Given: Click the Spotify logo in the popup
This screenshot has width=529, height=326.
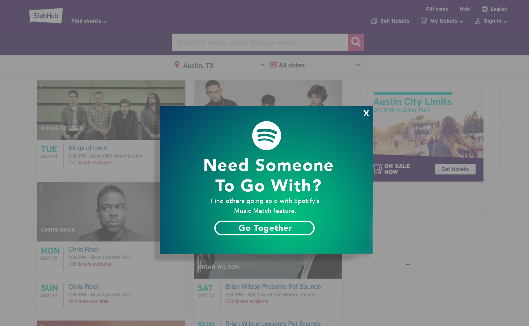Looking at the screenshot, I should tap(266, 135).
